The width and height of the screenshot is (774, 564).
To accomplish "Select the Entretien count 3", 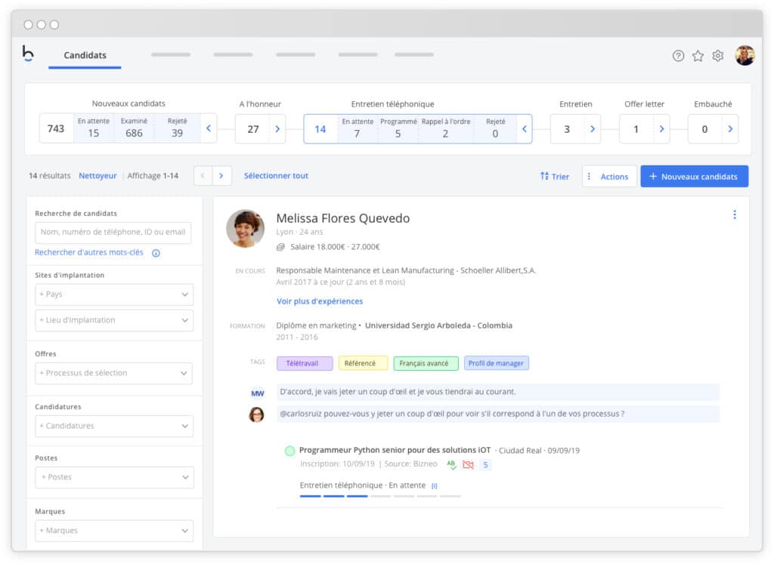I will (567, 129).
